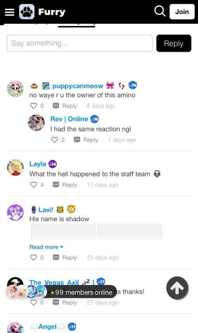Viewport: 198px width, 333px height.
Task: Expand Lavi's comment with Read more
Action: (x=46, y=247)
